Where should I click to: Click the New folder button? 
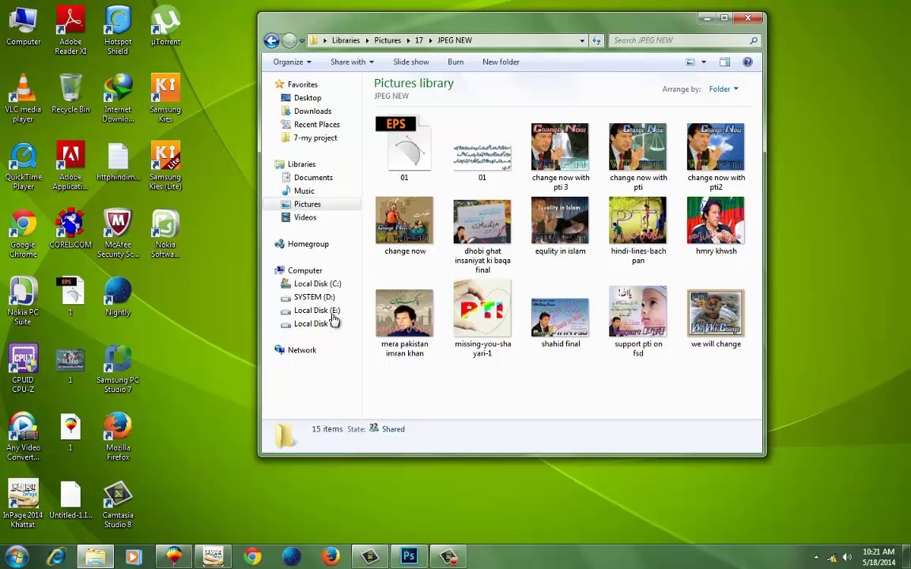point(501,62)
